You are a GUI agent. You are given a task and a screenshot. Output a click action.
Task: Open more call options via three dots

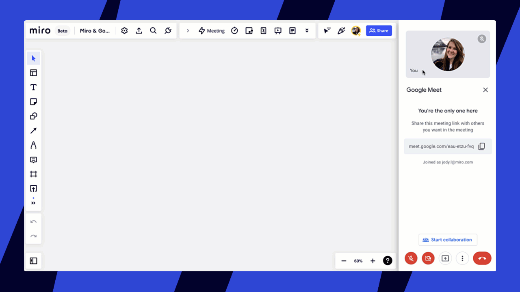click(462, 258)
